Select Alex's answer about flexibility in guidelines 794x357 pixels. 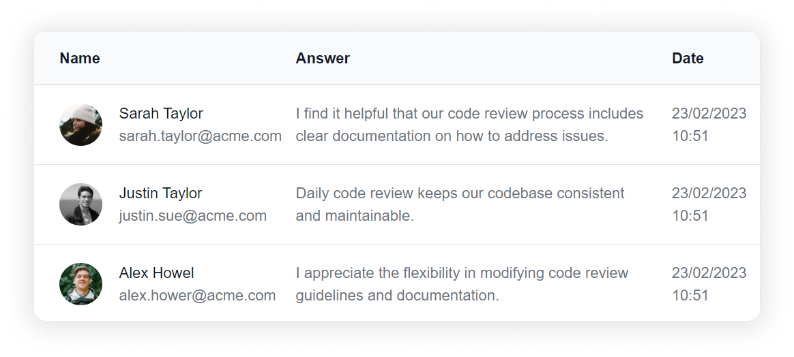pos(462,284)
